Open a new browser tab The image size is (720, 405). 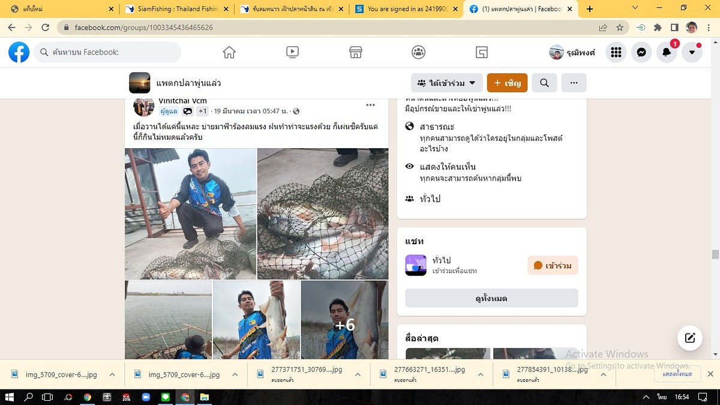pyautogui.click(x=590, y=9)
